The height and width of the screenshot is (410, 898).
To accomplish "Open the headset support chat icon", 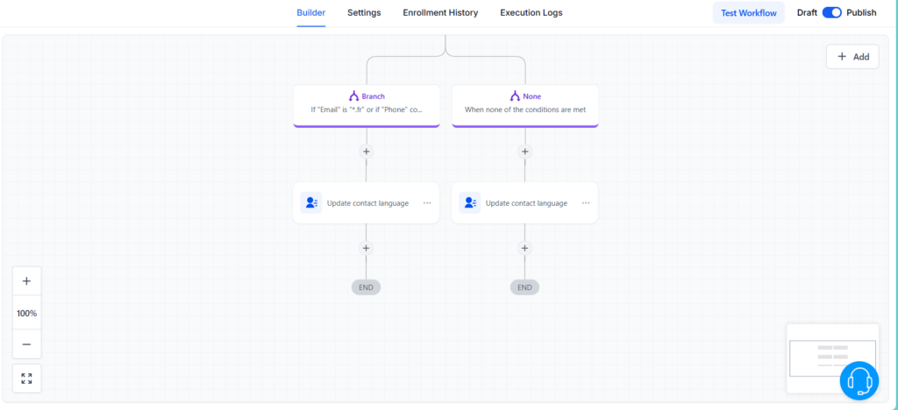I will (x=859, y=381).
